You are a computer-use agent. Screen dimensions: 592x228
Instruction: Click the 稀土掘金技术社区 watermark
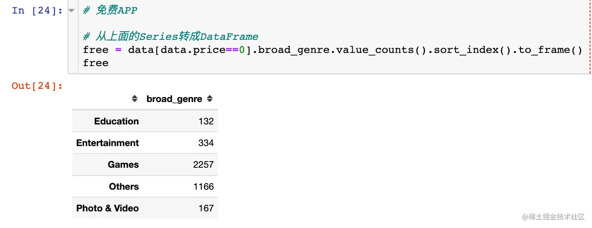pos(552,217)
